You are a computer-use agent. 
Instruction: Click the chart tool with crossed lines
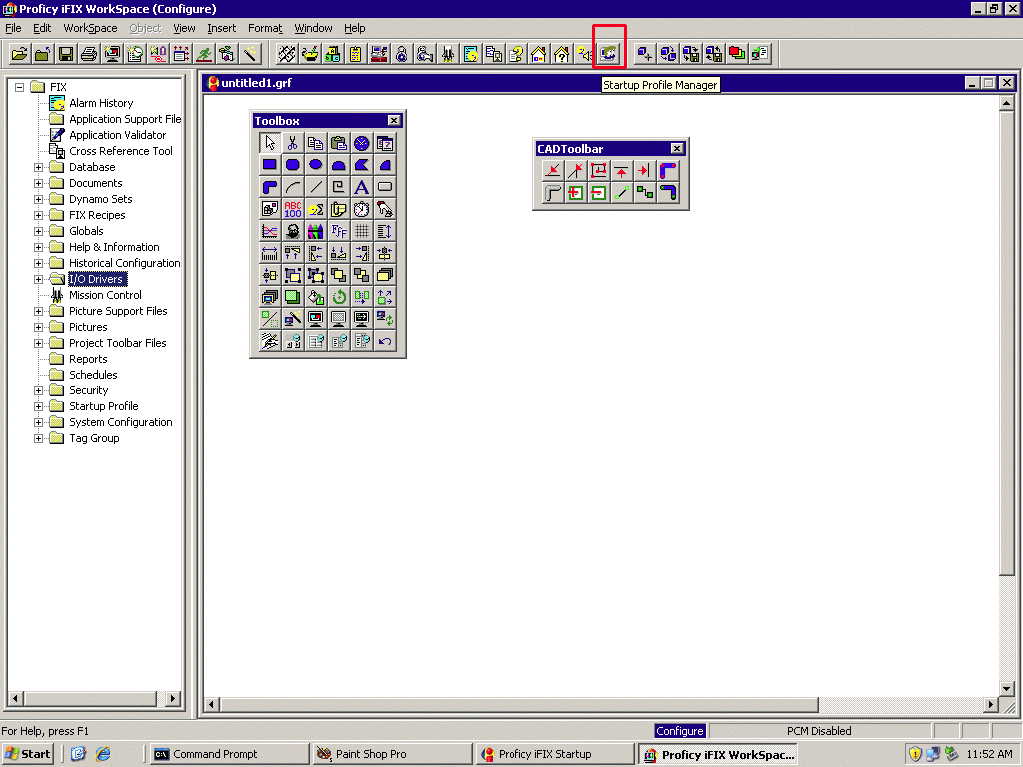pos(270,231)
